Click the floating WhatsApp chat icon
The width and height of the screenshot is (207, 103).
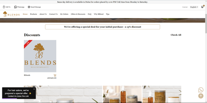pos(201,90)
